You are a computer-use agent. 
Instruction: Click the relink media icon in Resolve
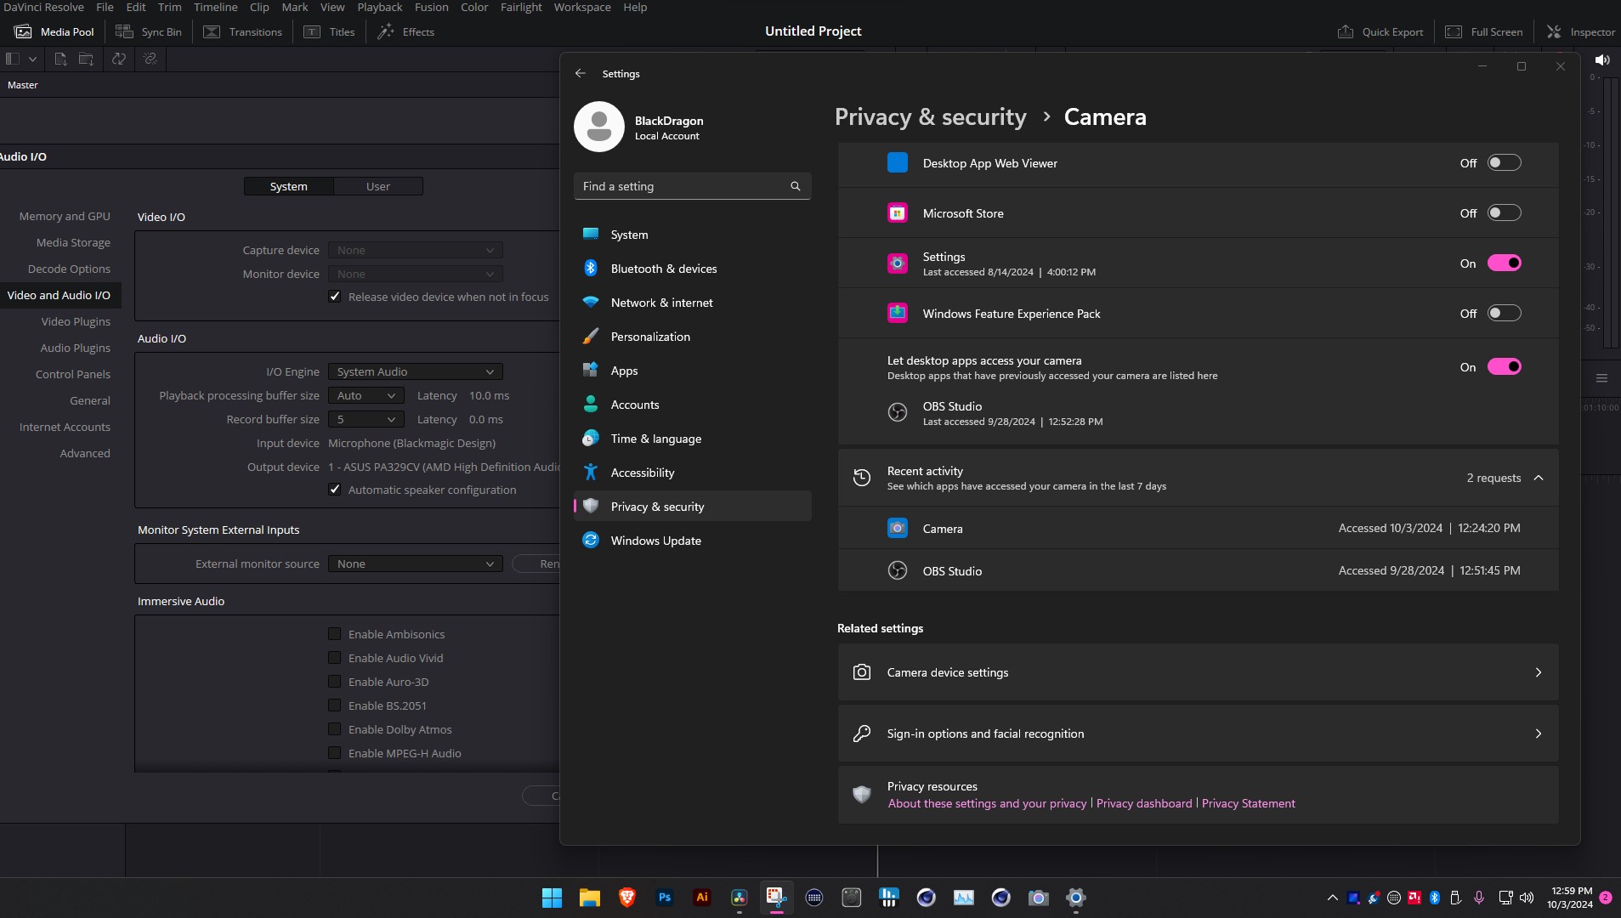(150, 59)
